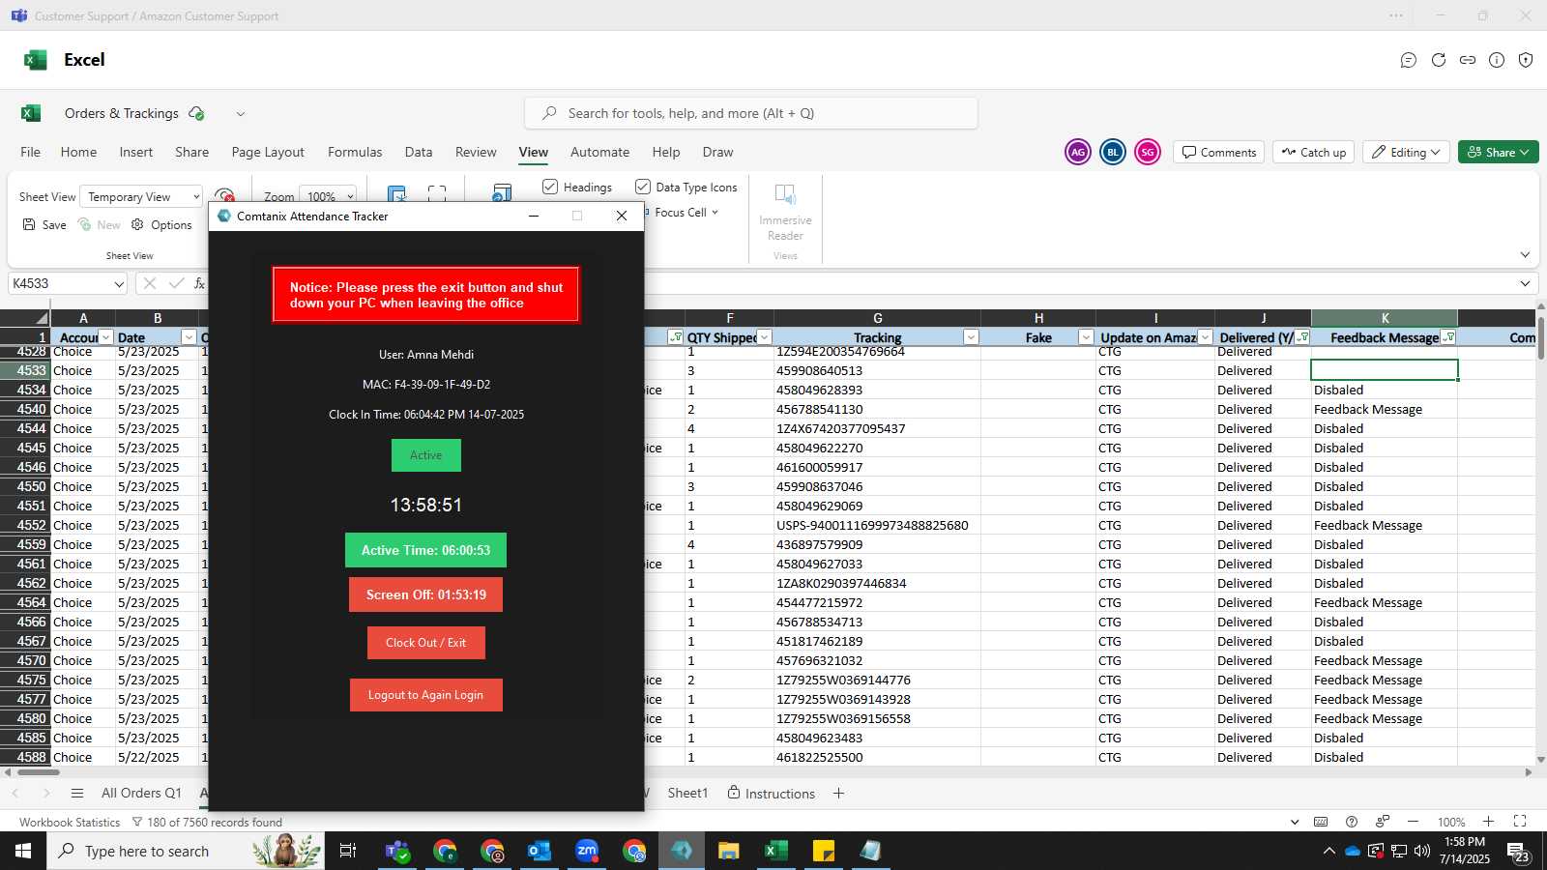This screenshot has width=1547, height=870.
Task: Click Workbook Statistics in status bar
Action: [70, 823]
